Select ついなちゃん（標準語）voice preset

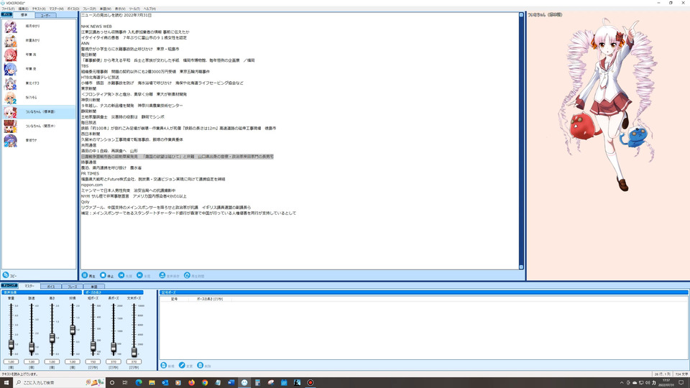[39, 112]
